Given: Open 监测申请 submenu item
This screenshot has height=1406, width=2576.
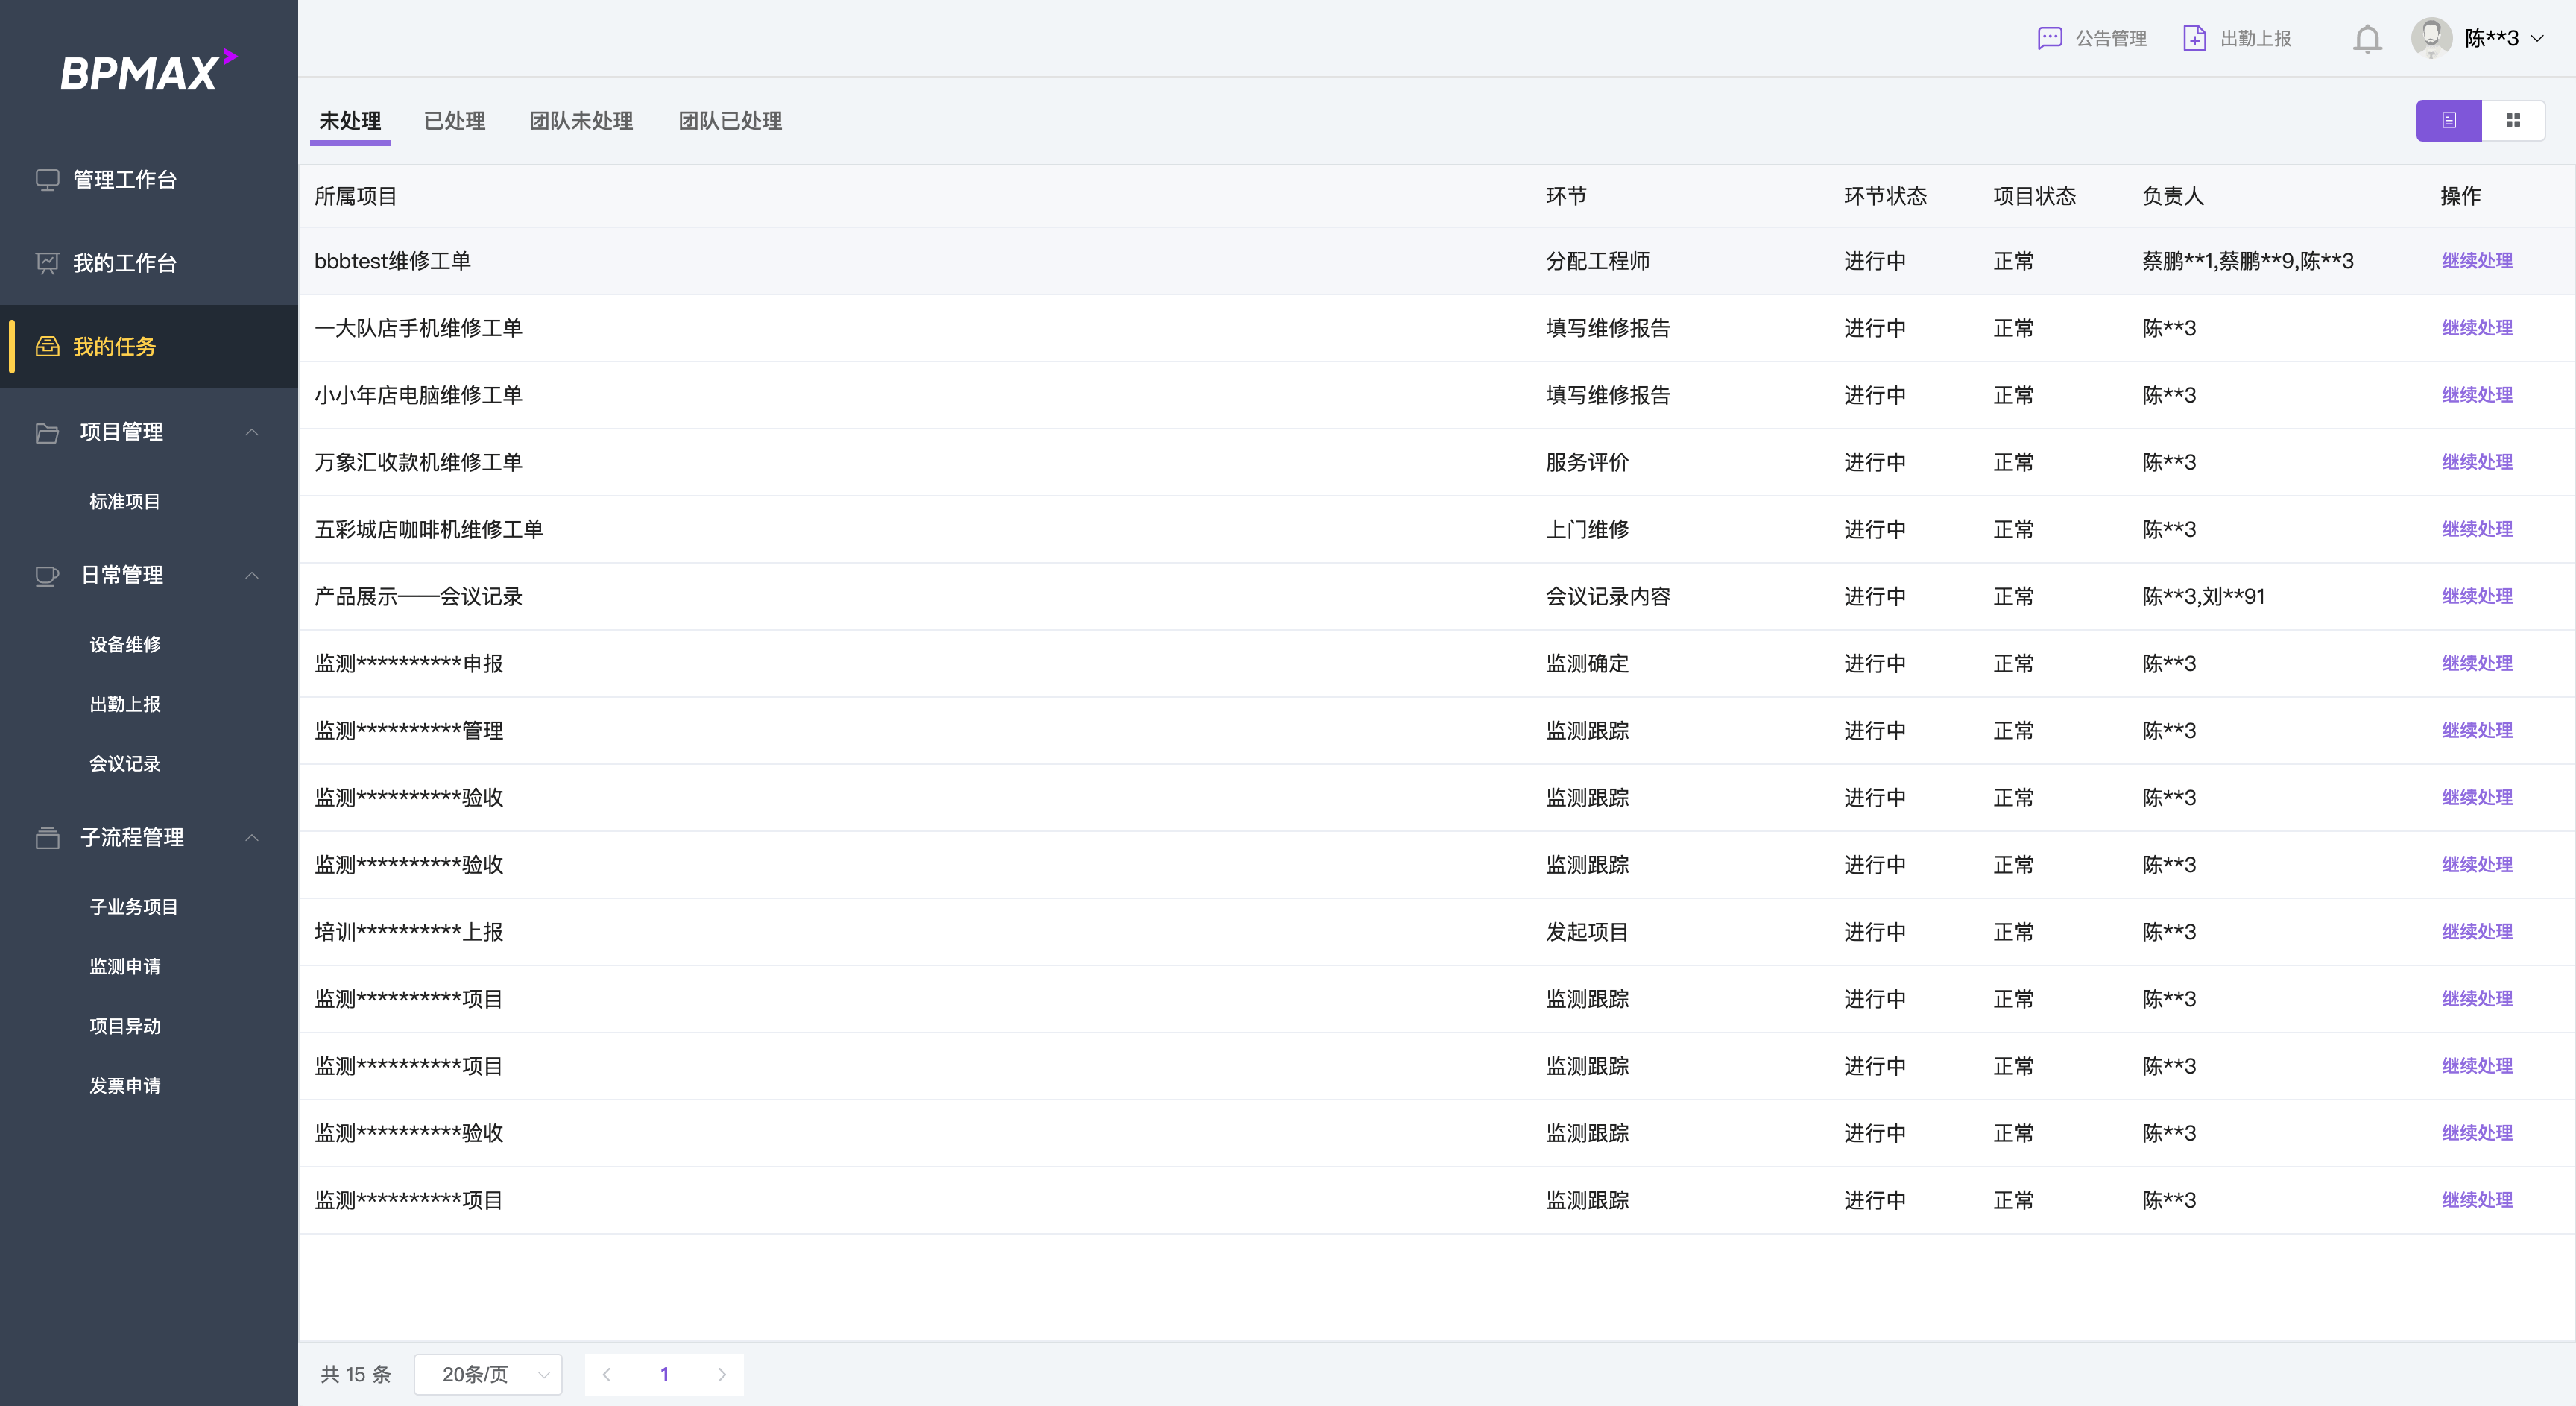Looking at the screenshot, I should click(x=125, y=967).
